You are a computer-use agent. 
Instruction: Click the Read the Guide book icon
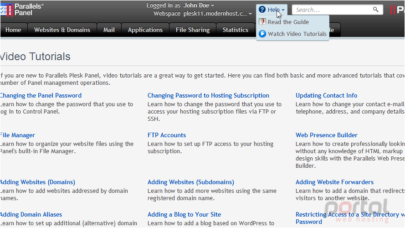262,22
